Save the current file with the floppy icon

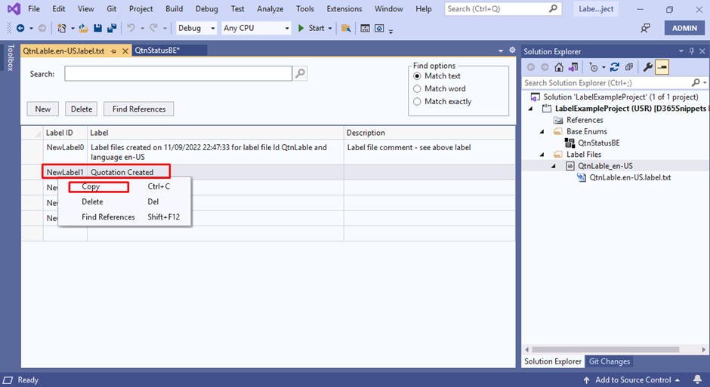pos(97,28)
